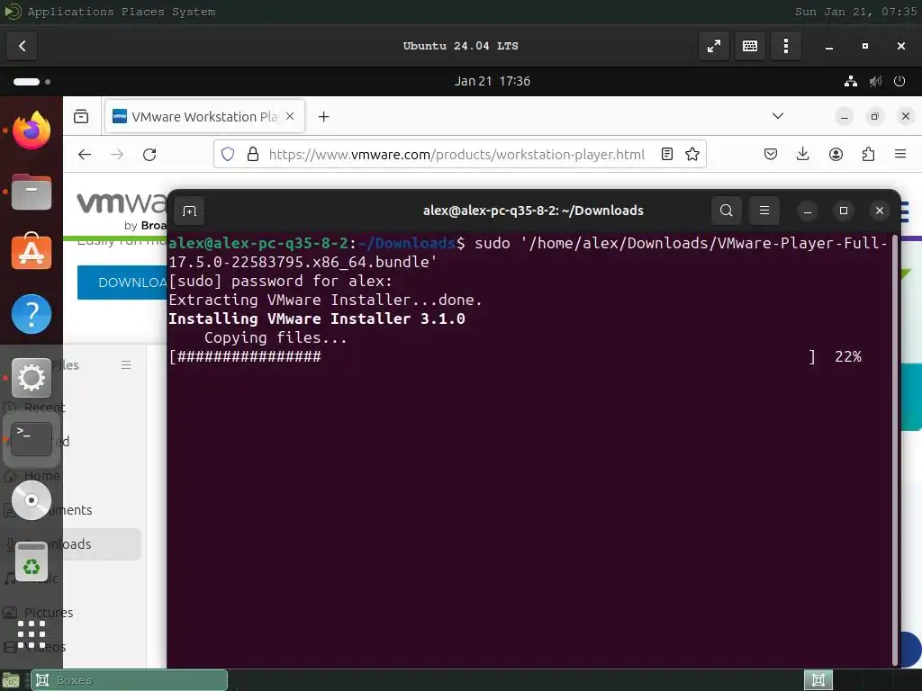Open the Firefox downloads panel

pyautogui.click(x=802, y=154)
